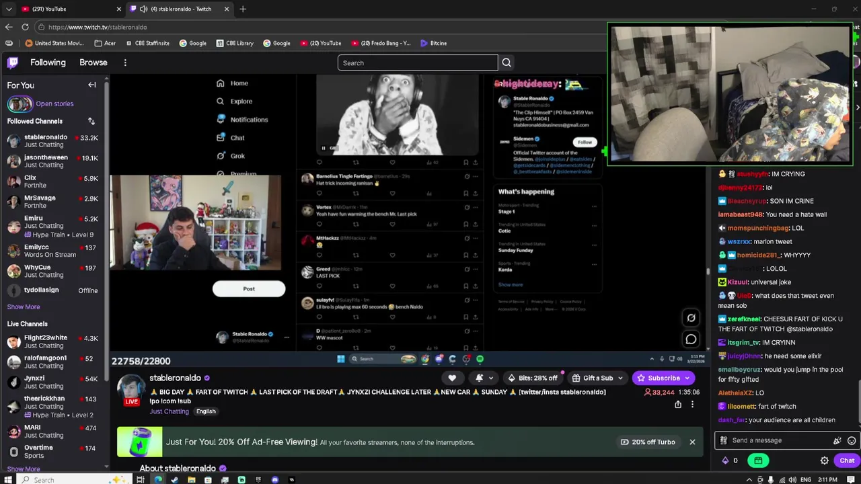Click the English language tag
Image resolution: width=861 pixels, height=484 pixels.
206,411
